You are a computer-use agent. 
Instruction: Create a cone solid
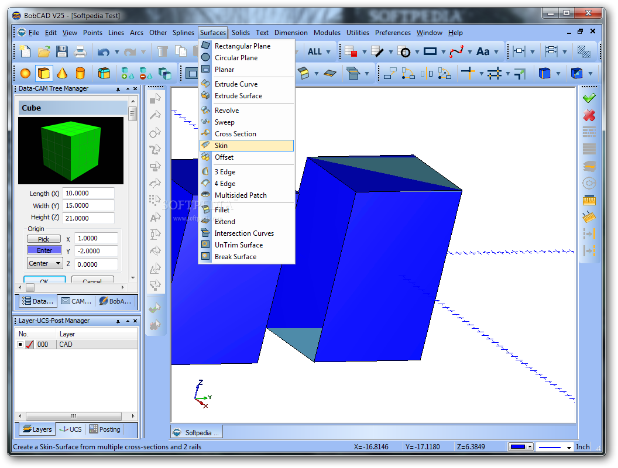click(62, 73)
